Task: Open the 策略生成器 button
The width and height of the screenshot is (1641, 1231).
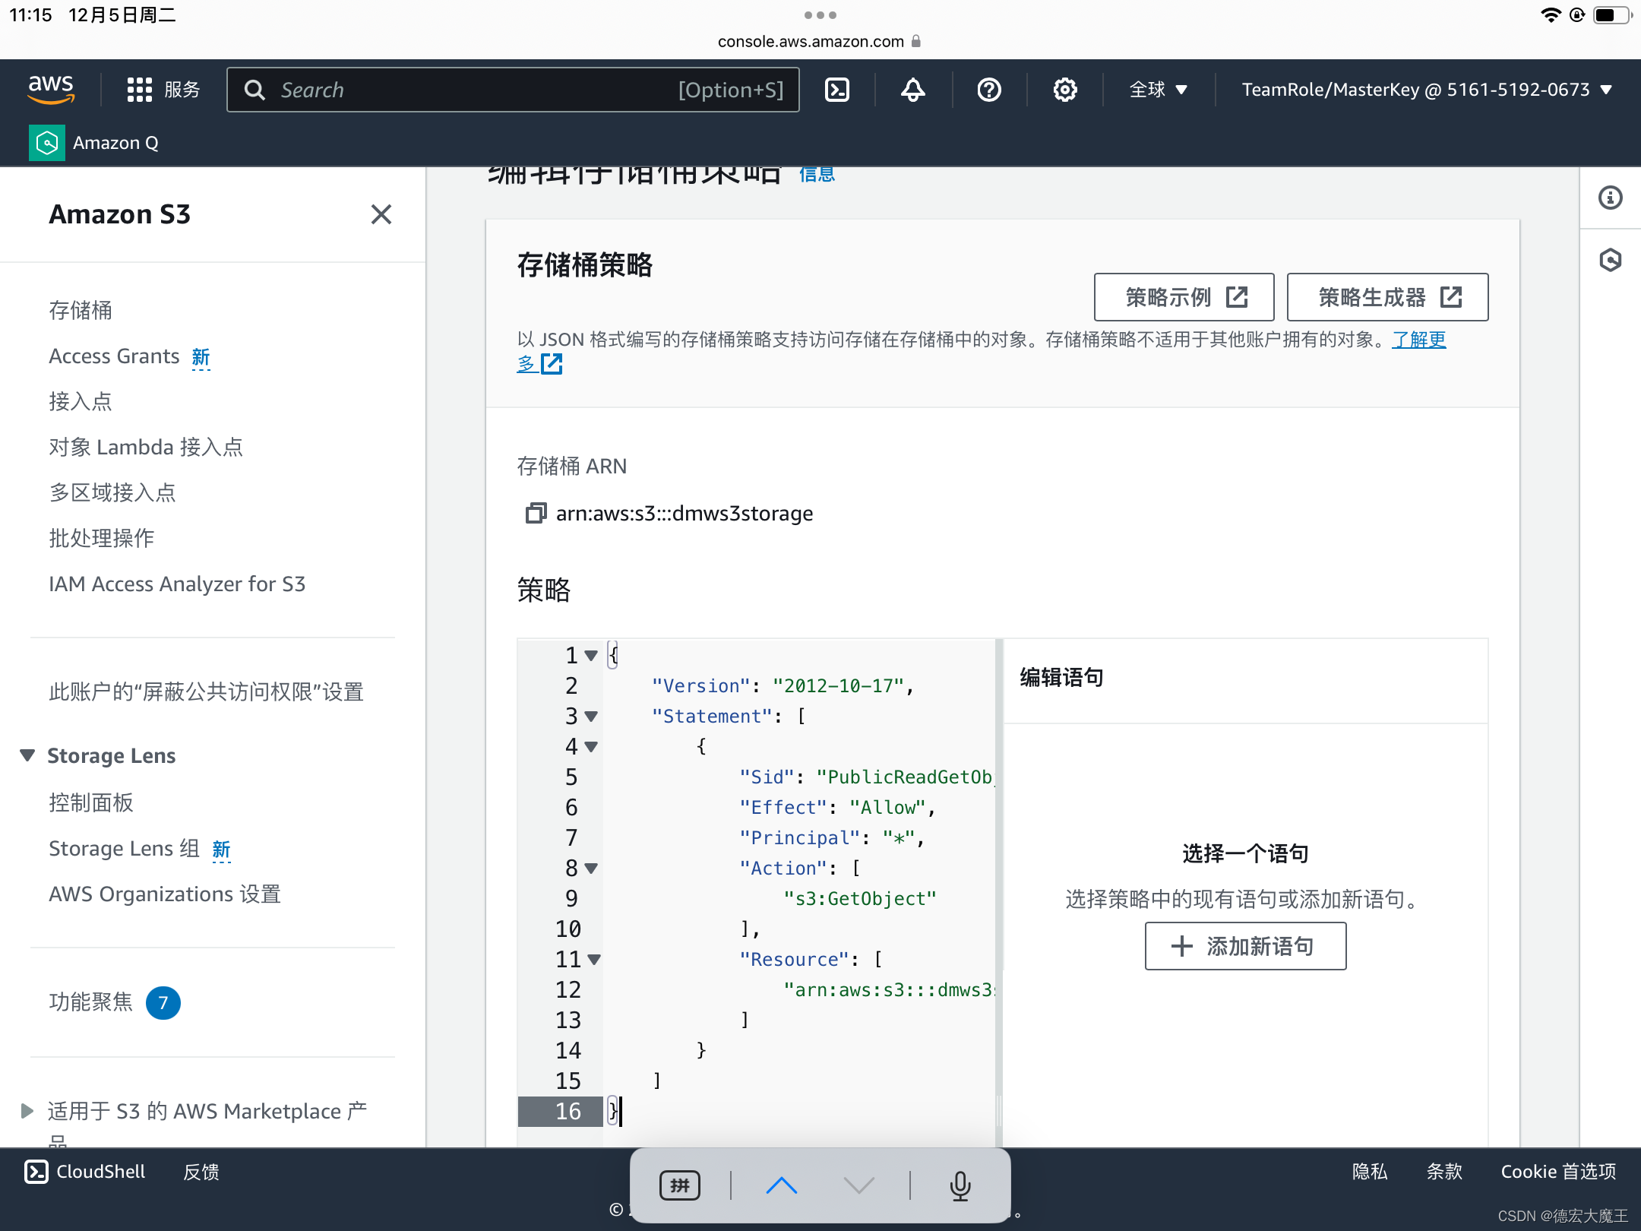Action: click(1387, 297)
